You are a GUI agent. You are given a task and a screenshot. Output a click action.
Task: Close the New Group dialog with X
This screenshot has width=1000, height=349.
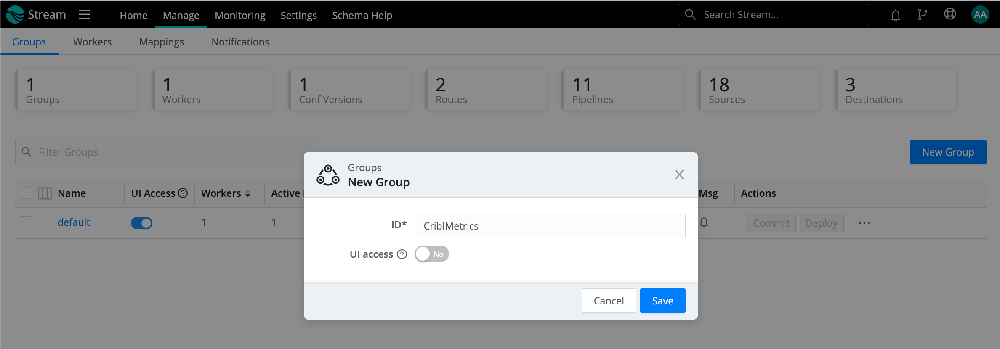click(679, 174)
